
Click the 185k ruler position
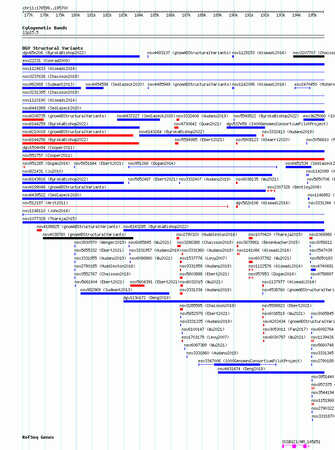tap(154, 15)
